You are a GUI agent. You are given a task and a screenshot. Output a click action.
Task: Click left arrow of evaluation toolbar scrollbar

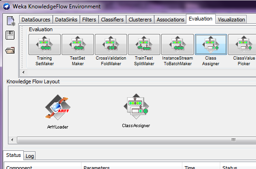pos(23,72)
